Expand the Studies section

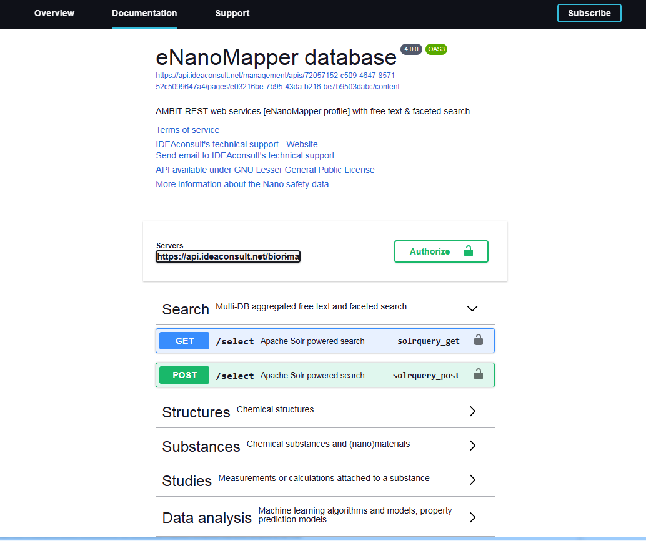[472, 480]
